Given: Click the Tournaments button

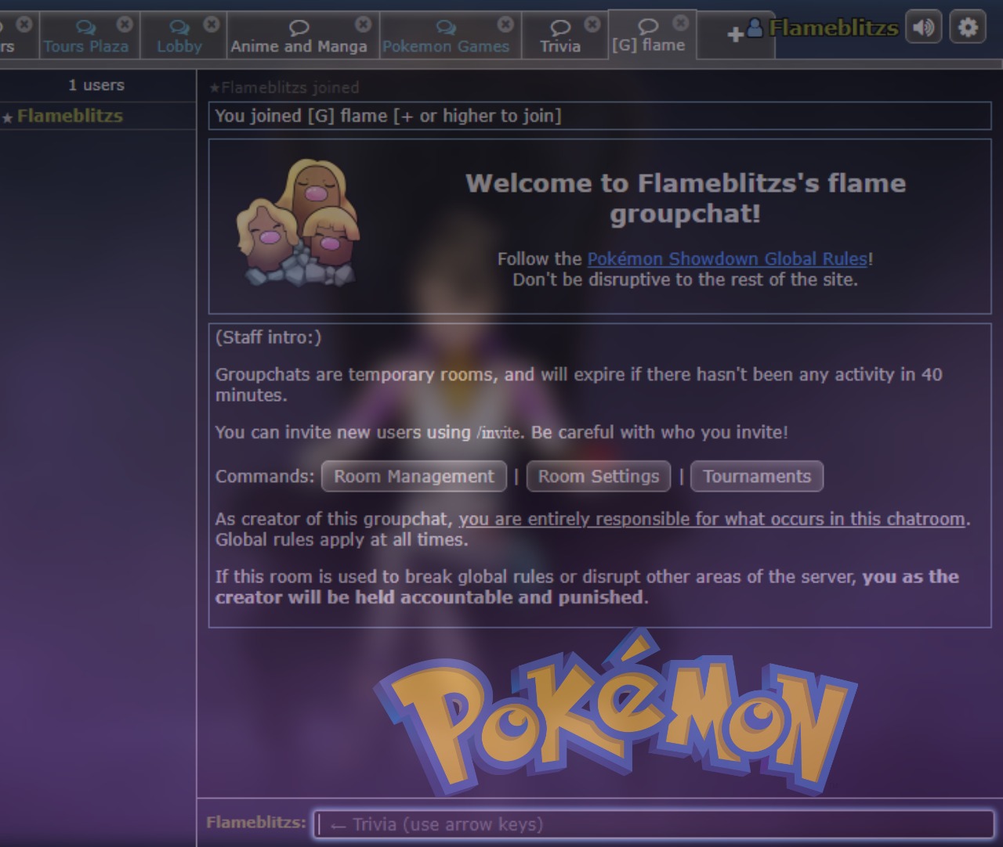Looking at the screenshot, I should point(757,477).
